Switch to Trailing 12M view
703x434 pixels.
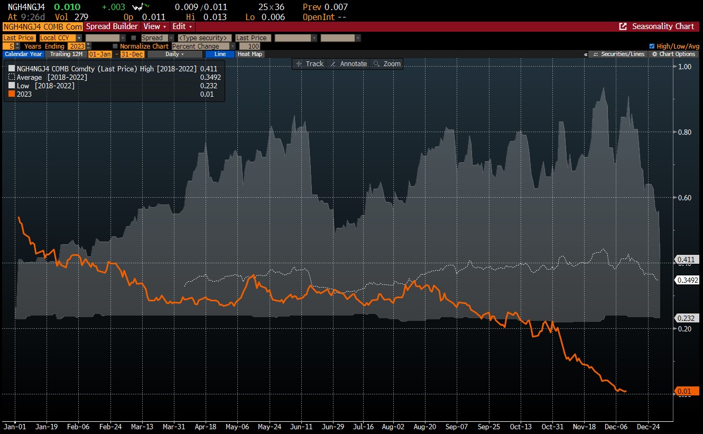pyautogui.click(x=66, y=54)
